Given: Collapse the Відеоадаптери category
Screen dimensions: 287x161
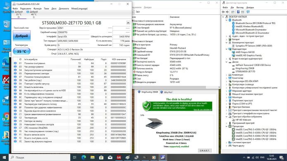Looking at the screenshot, I should point(226,49).
